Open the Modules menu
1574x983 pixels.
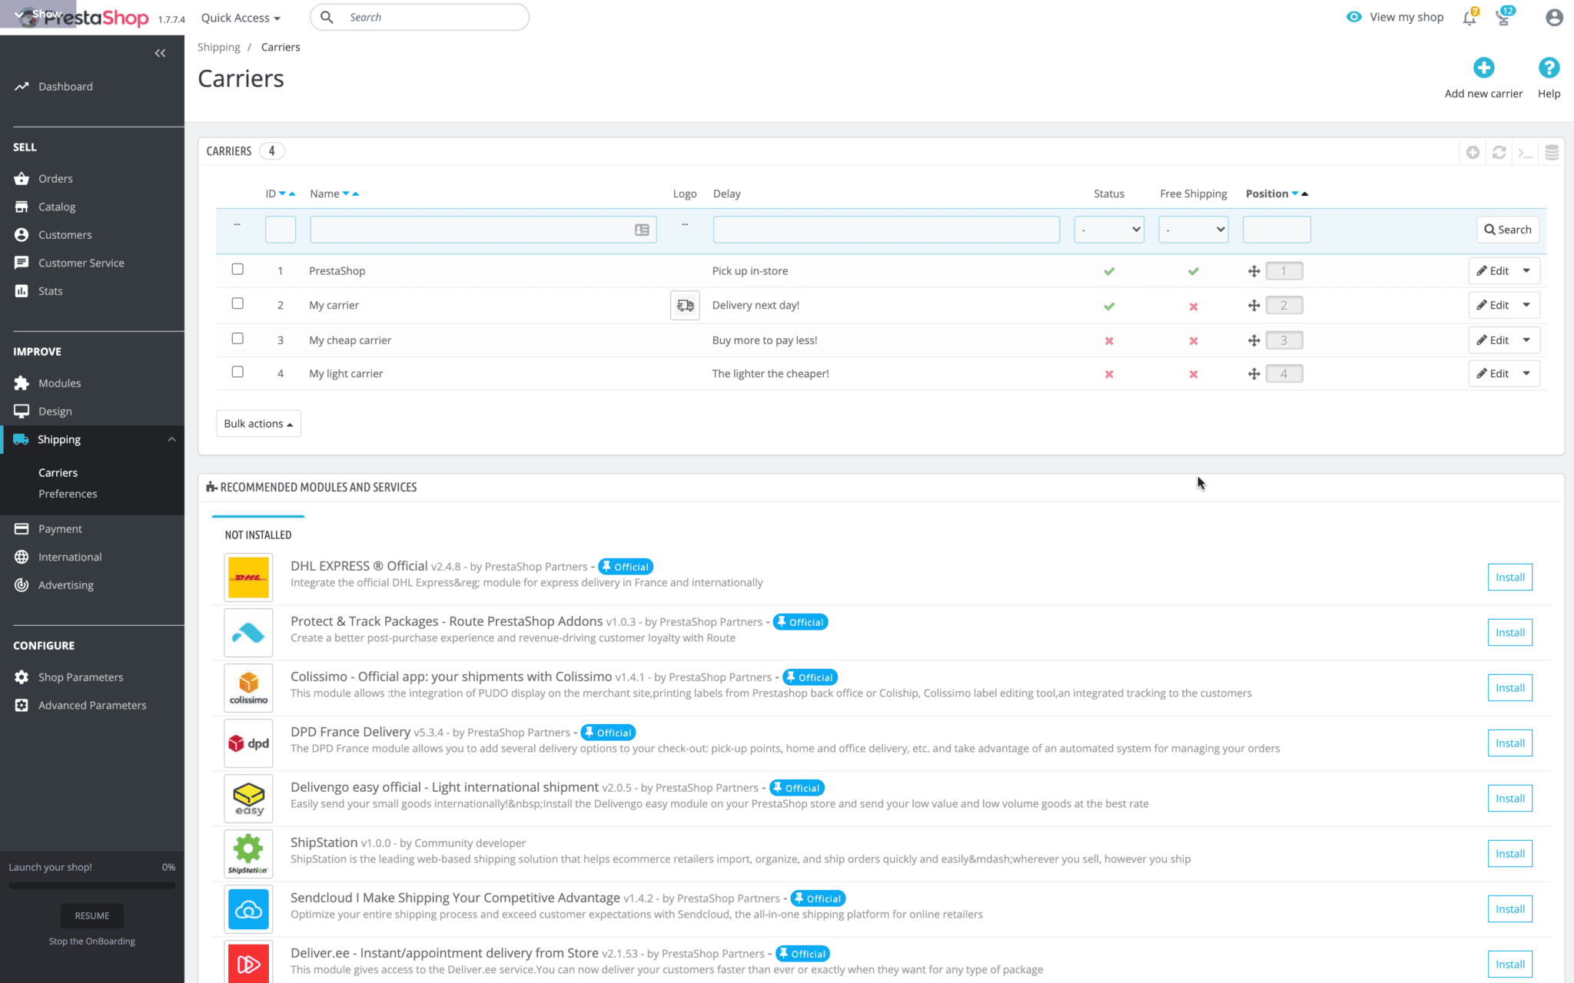(x=59, y=383)
